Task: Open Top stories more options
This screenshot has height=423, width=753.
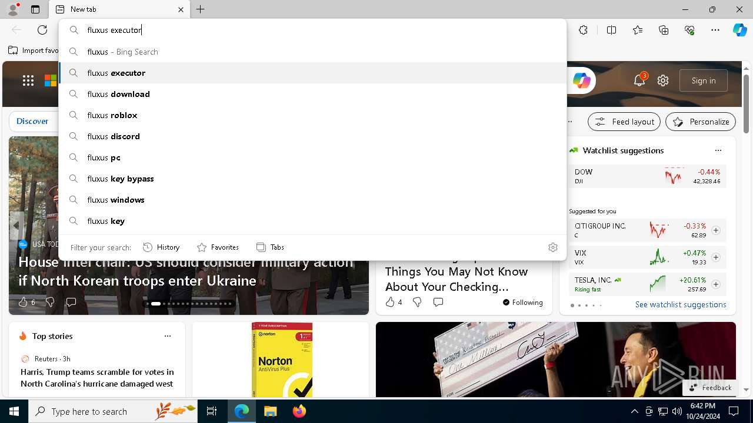Action: click(168, 336)
